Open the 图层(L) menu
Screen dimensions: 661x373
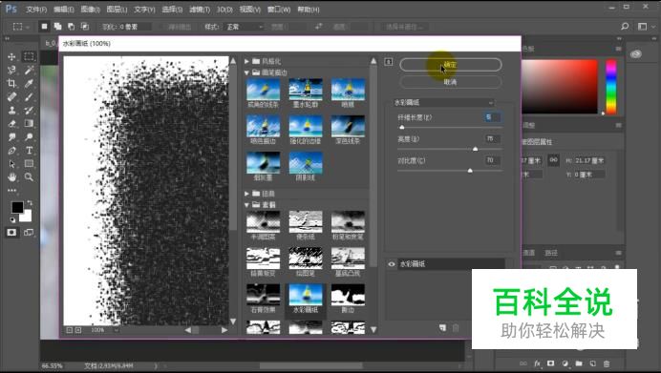[x=117, y=10]
